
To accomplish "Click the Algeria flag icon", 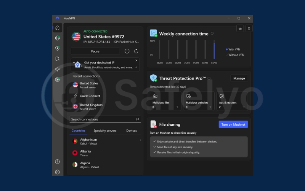I will click(75, 165).
